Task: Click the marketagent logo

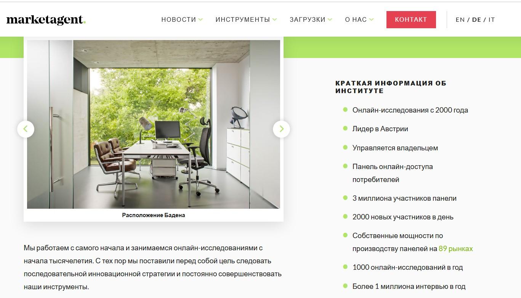Action: 46,20
